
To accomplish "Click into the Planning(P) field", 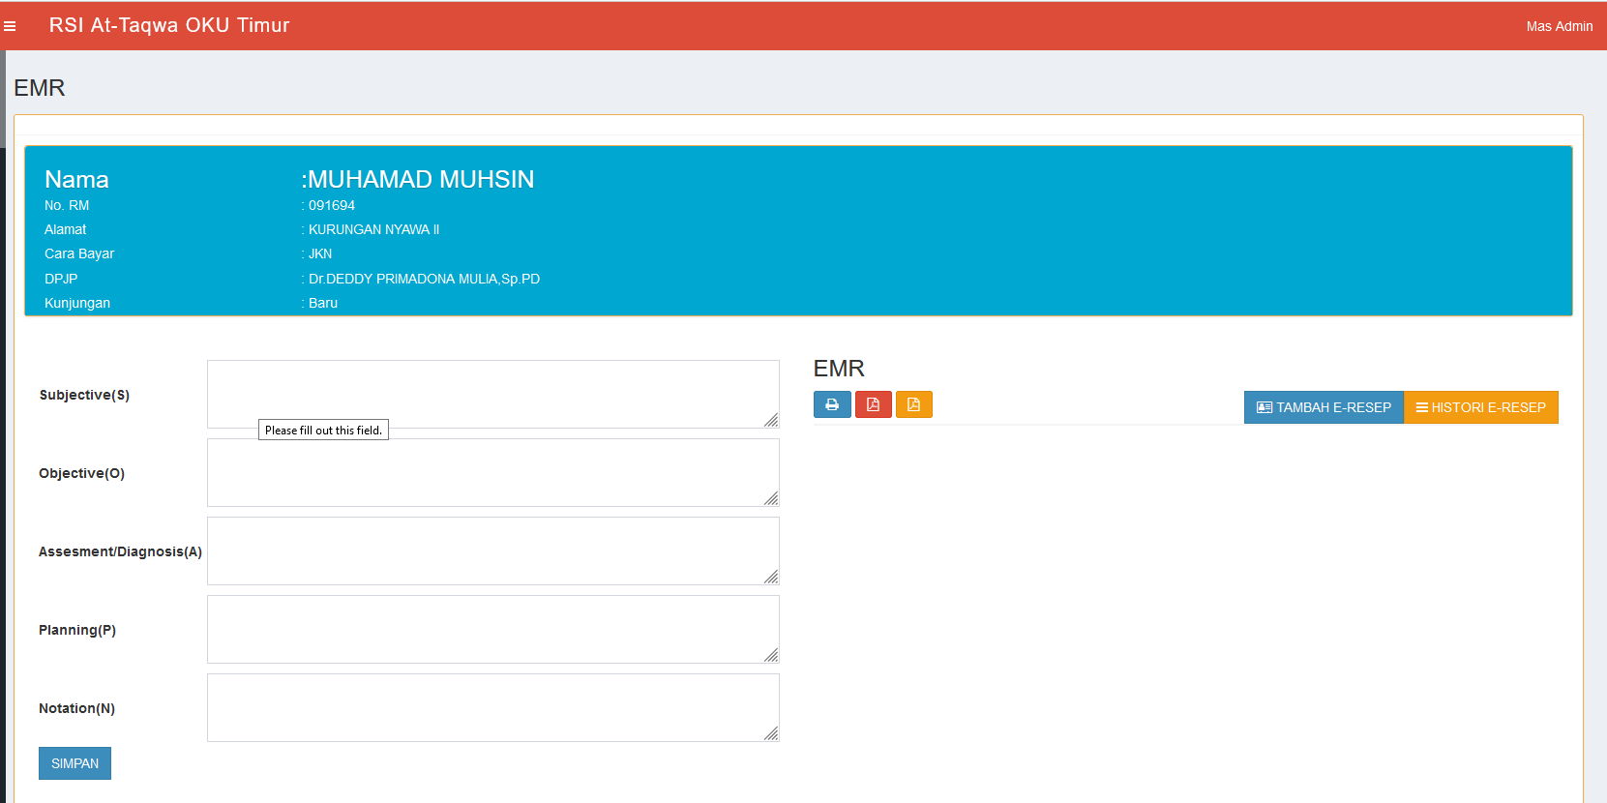I will [492, 629].
